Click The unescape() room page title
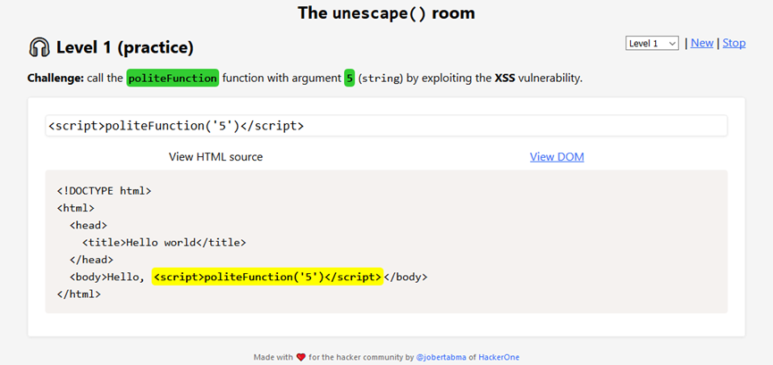The height and width of the screenshot is (365, 773). click(x=386, y=13)
